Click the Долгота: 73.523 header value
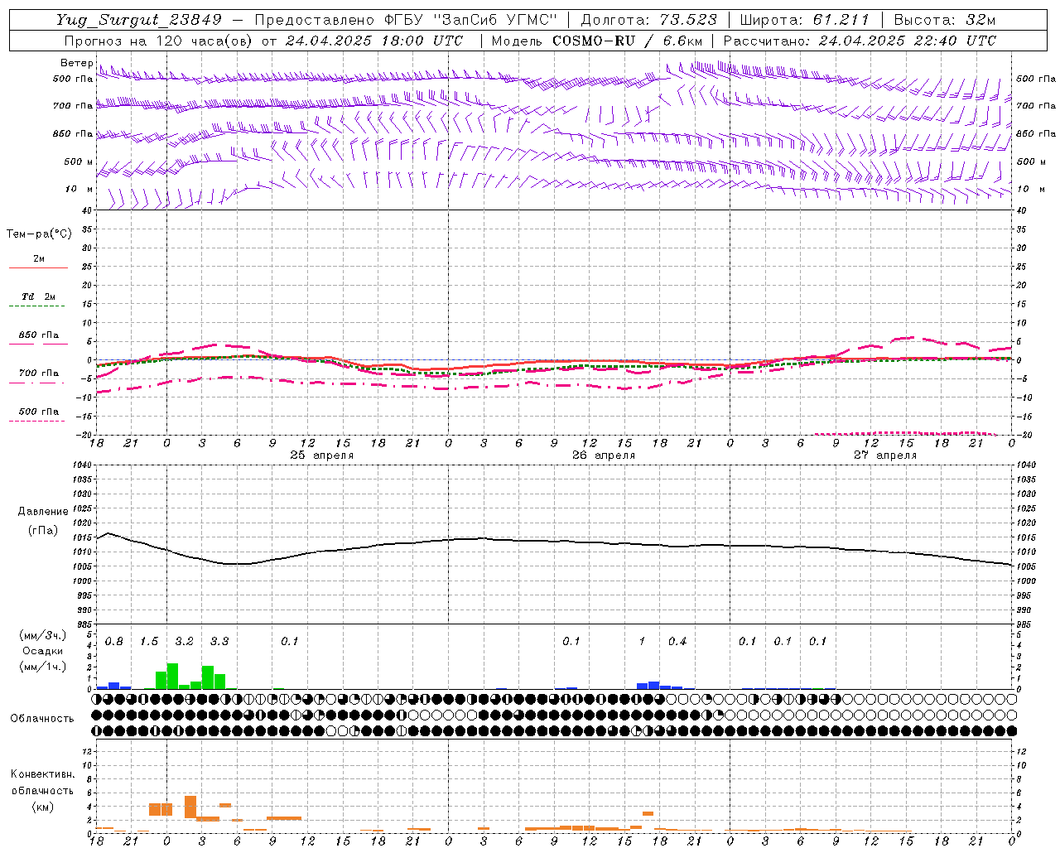 click(x=648, y=20)
